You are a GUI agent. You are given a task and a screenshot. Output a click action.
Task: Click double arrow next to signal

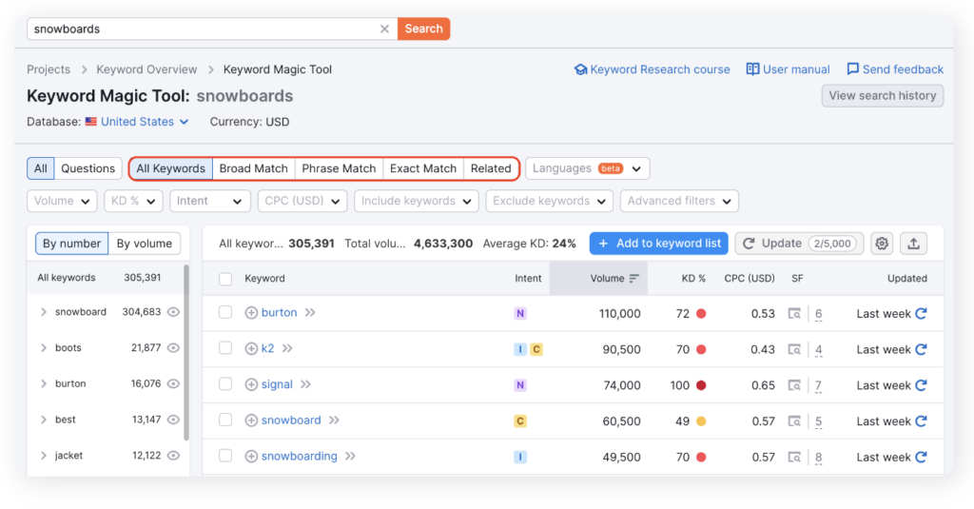coord(305,384)
